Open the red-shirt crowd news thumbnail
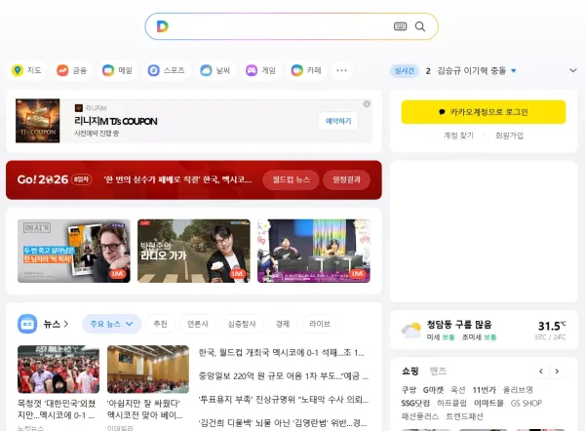 (x=58, y=369)
